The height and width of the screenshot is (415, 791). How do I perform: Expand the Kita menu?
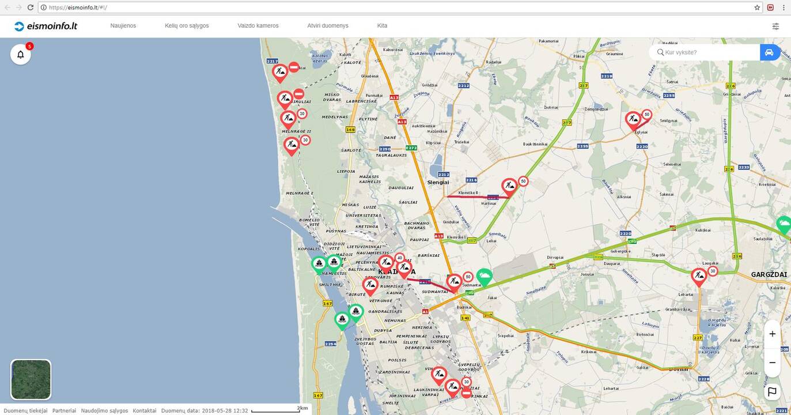[382, 26]
